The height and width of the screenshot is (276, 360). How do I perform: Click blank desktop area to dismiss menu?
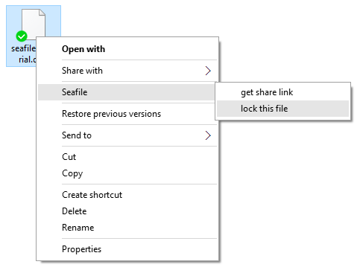(285, 199)
